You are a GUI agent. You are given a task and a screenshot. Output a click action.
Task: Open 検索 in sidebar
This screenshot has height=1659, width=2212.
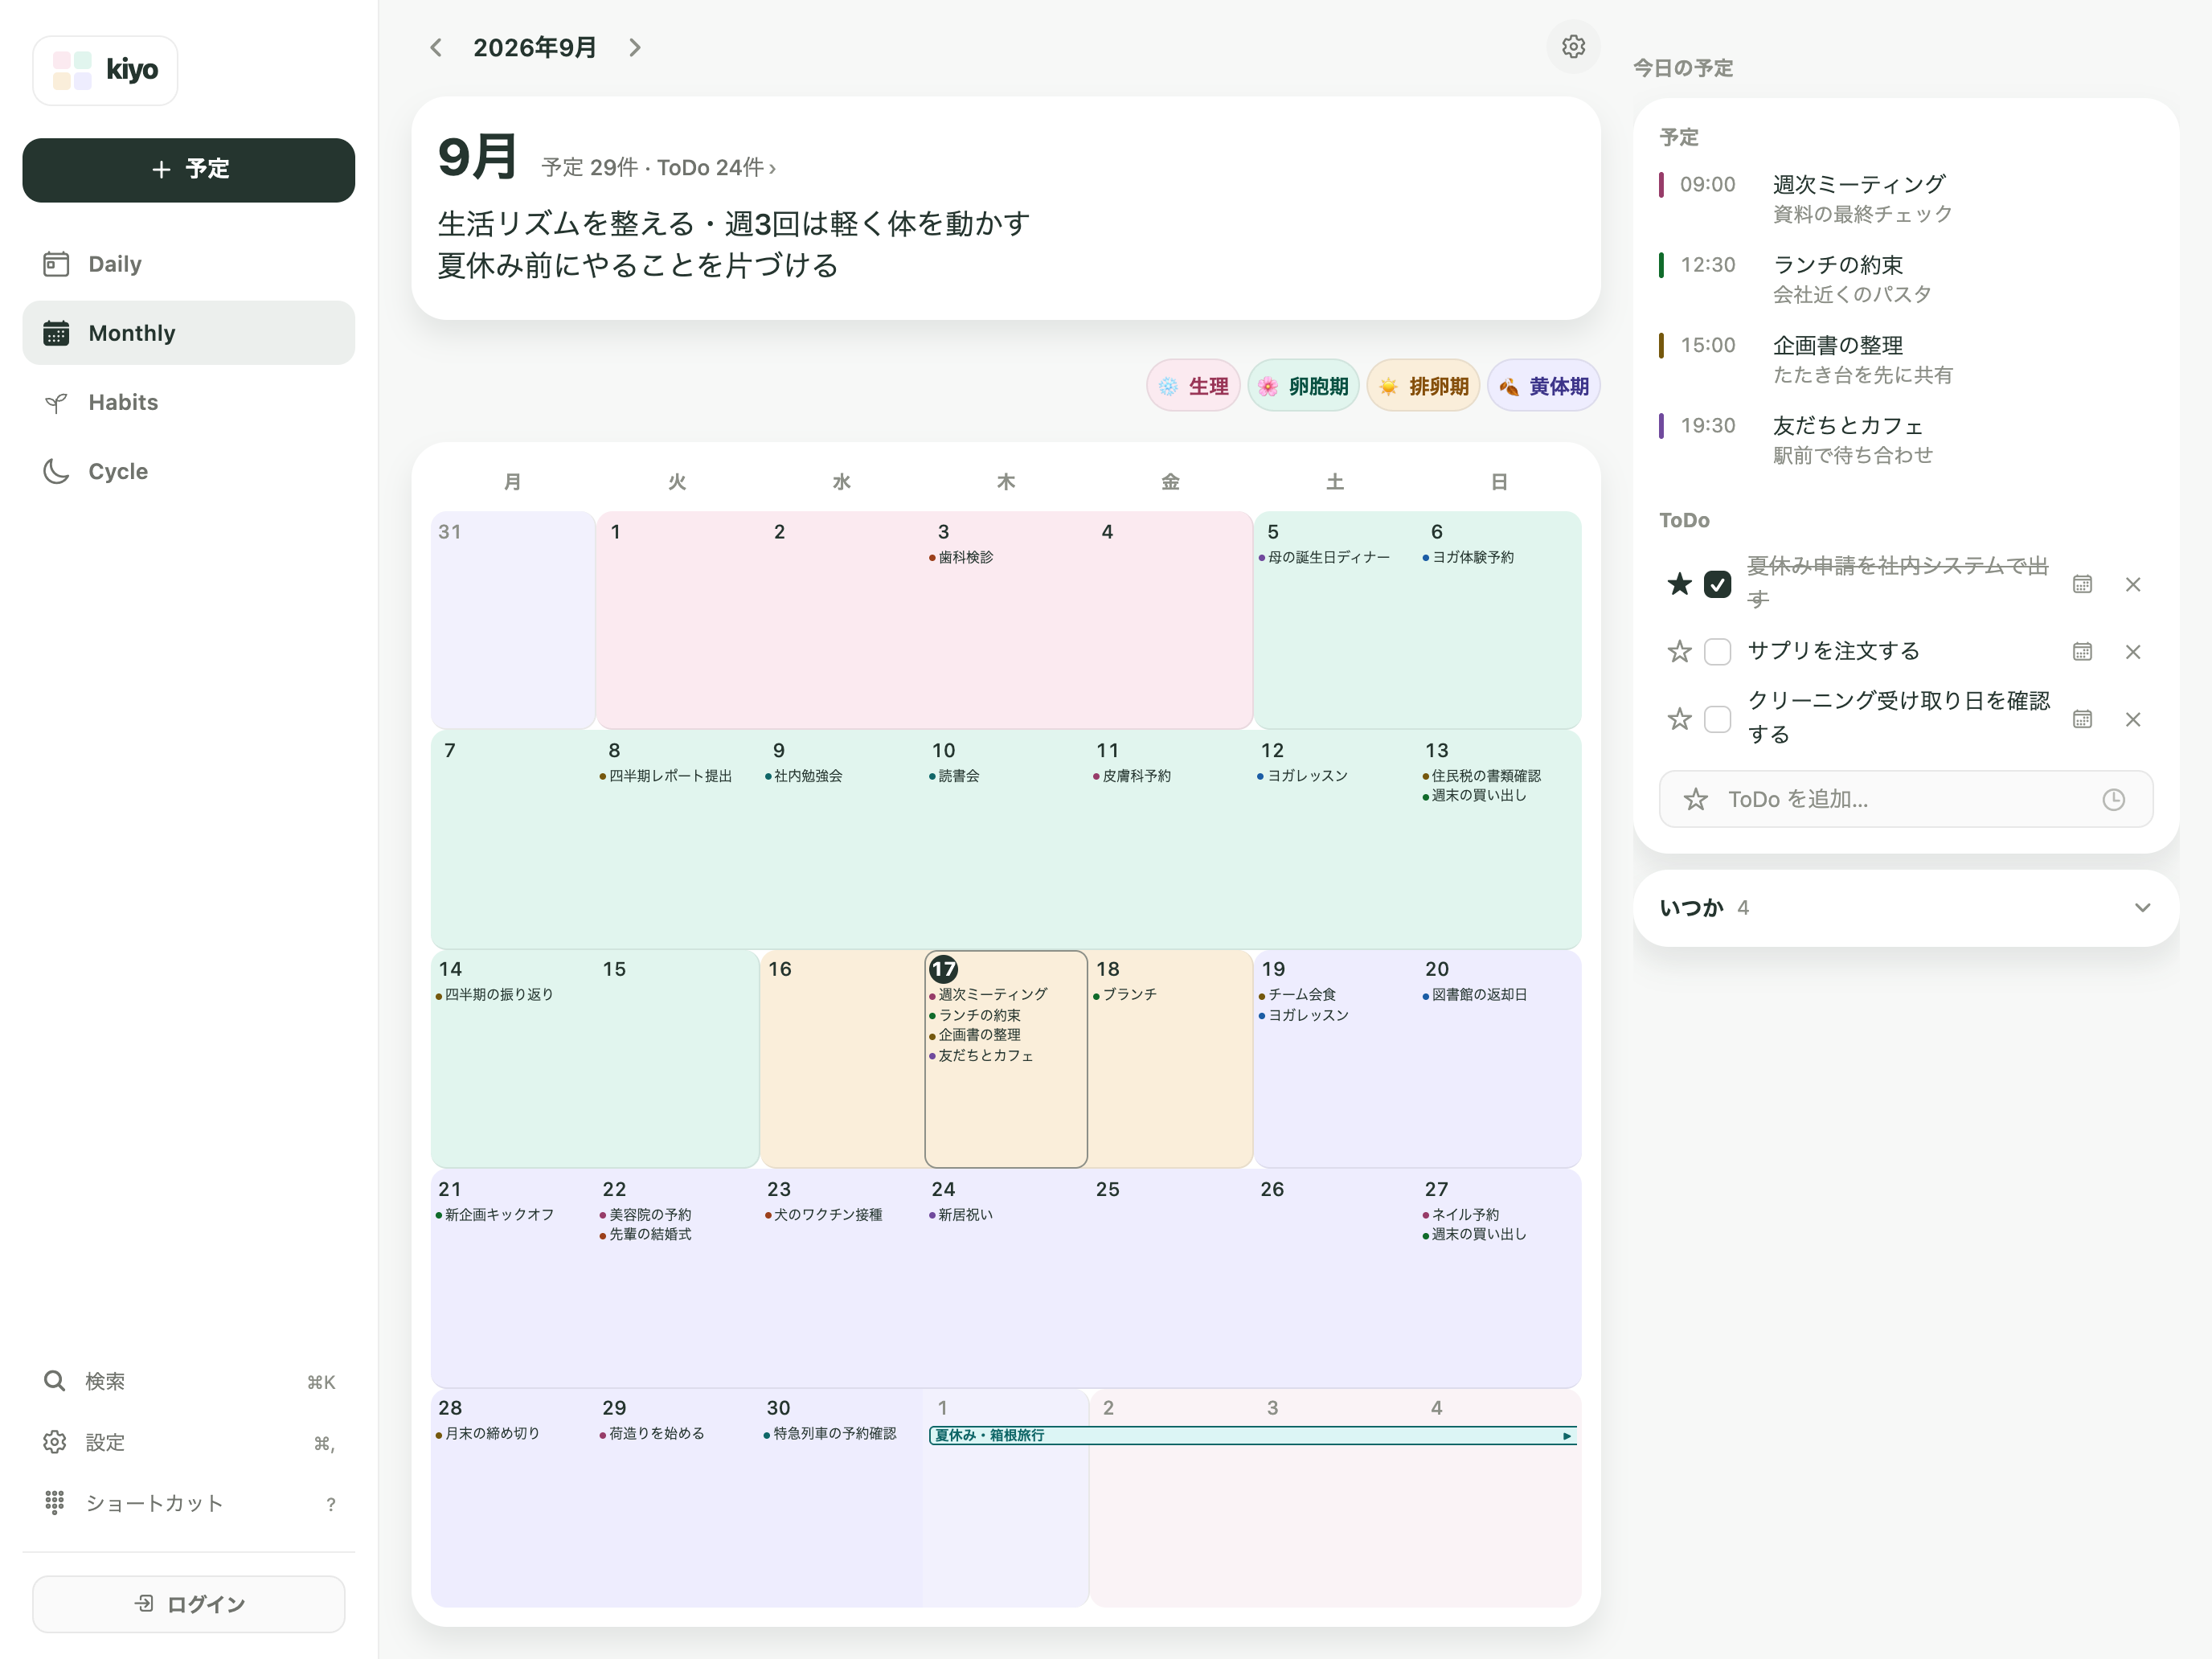[189, 1381]
